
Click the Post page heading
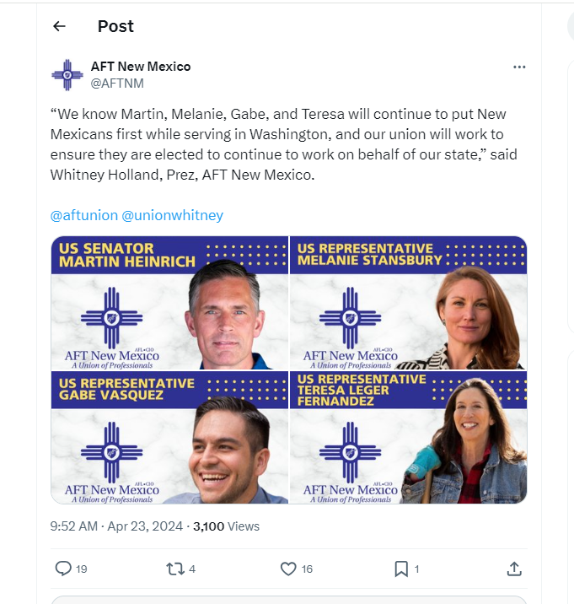pos(115,26)
